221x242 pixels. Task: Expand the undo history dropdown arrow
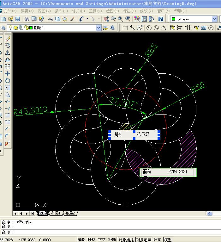[x=87, y=19]
